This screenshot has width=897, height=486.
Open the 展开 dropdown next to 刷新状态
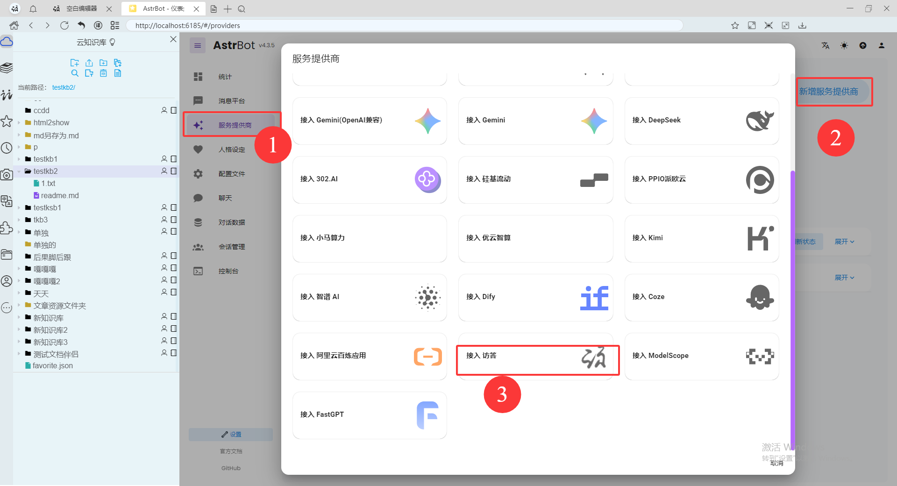coord(844,242)
